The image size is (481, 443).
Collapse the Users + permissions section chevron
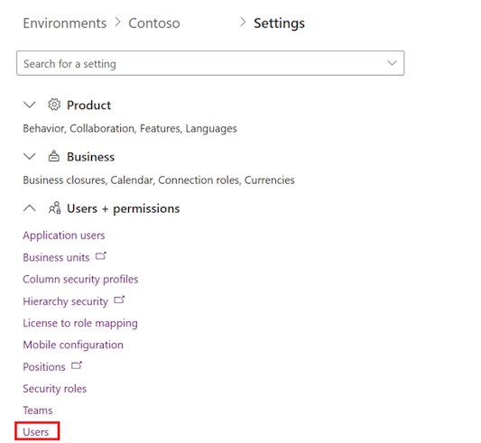tap(30, 208)
